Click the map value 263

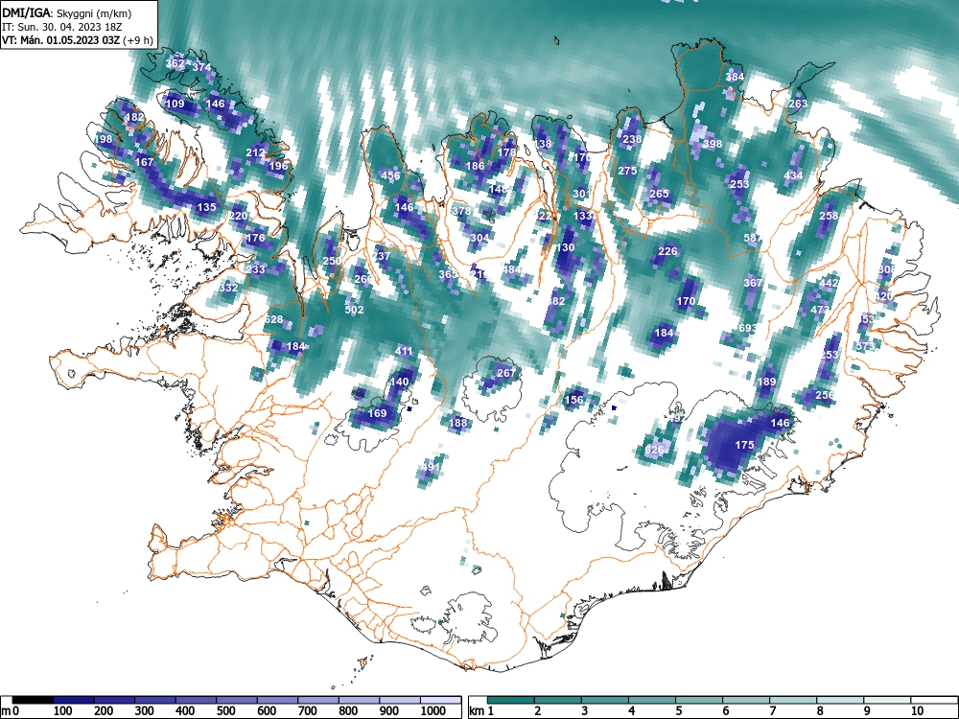tap(798, 104)
